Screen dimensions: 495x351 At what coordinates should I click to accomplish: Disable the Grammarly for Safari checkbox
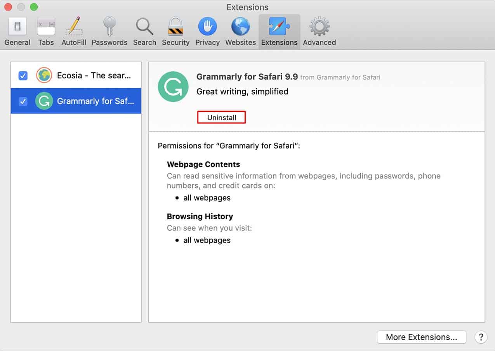tap(23, 101)
